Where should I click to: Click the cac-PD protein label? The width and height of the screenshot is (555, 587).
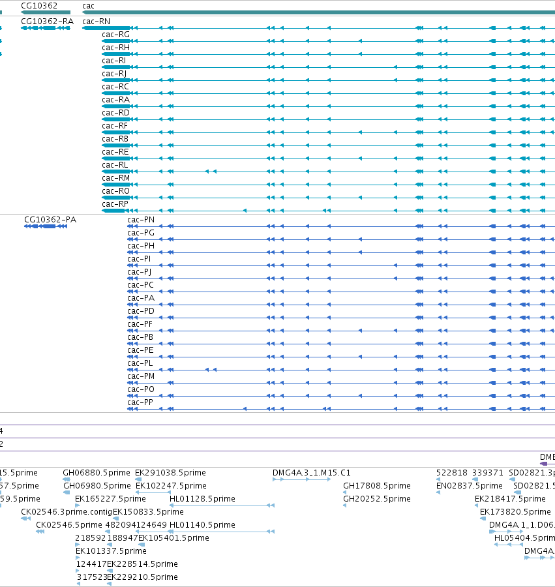coord(141,311)
